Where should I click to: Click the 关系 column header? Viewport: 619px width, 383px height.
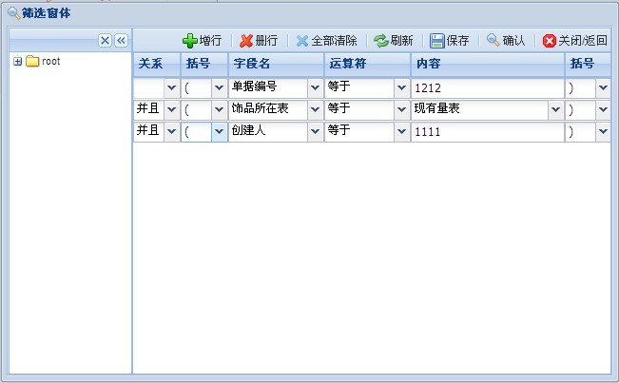point(157,64)
